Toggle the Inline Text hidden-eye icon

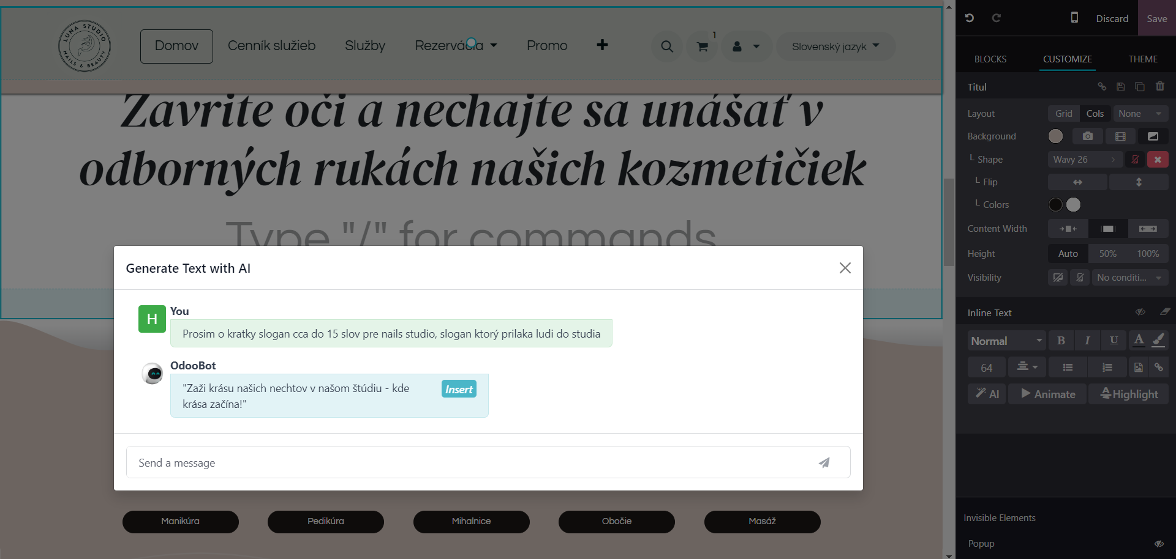(1140, 313)
